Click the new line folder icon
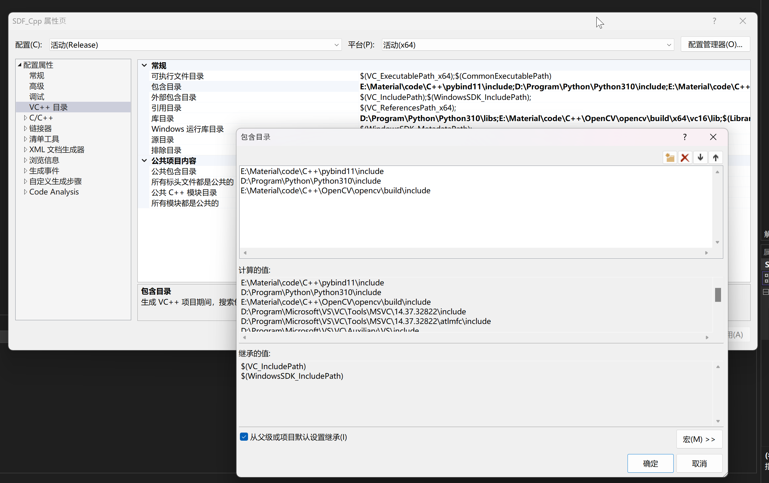The width and height of the screenshot is (769, 483). (670, 157)
